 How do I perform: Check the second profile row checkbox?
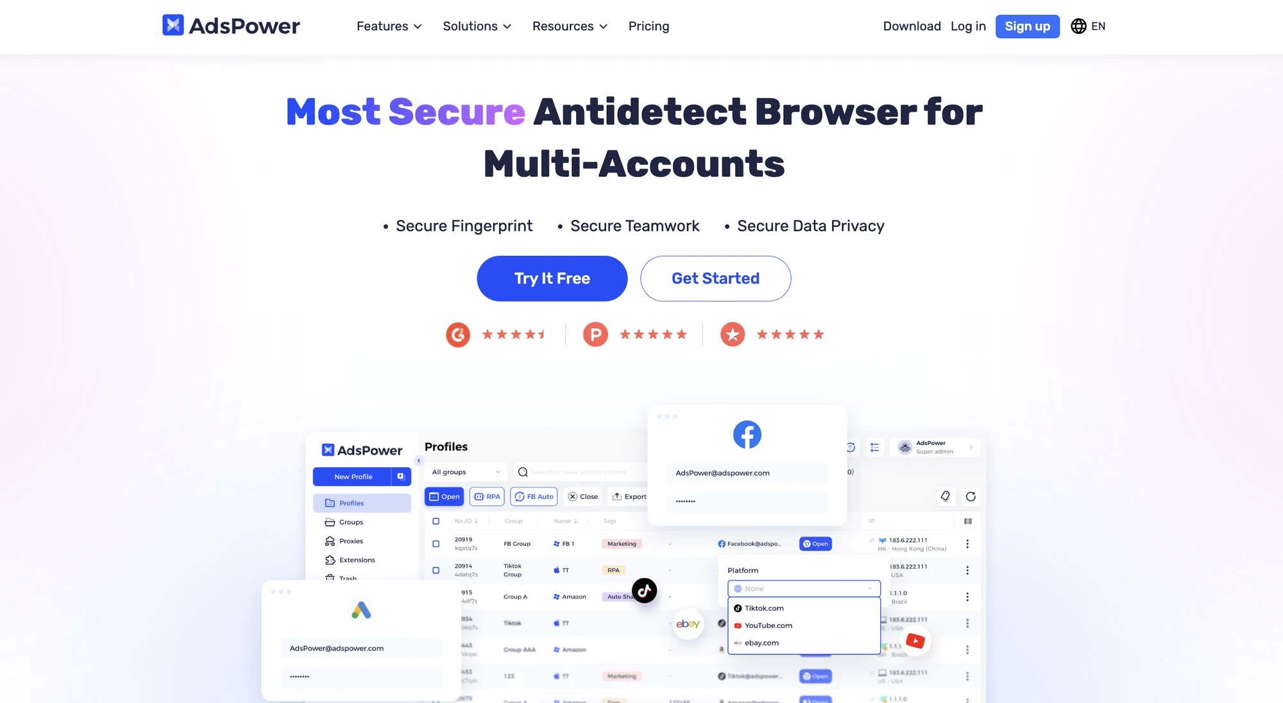436,569
